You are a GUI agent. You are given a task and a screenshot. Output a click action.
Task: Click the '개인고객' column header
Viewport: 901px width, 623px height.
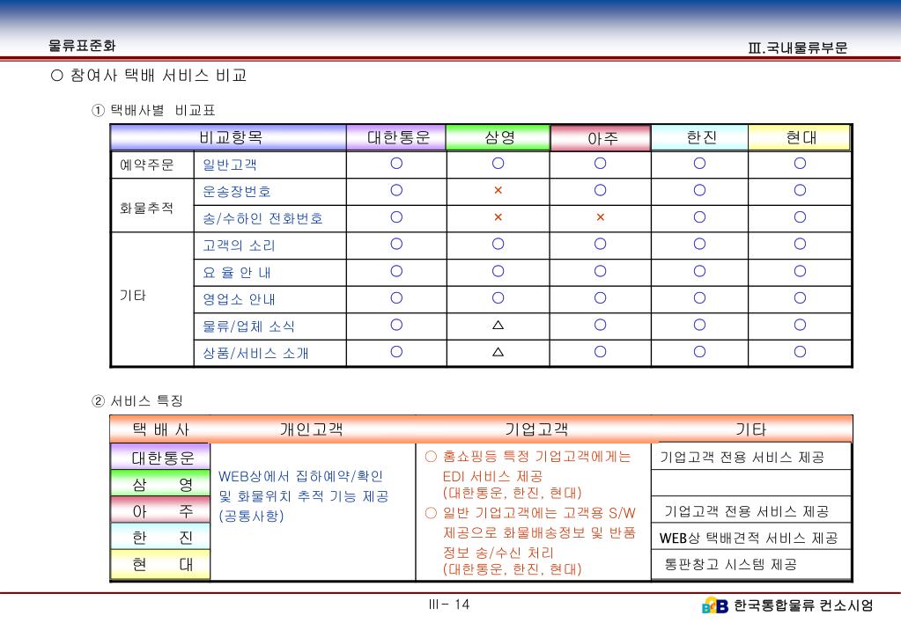coord(311,429)
